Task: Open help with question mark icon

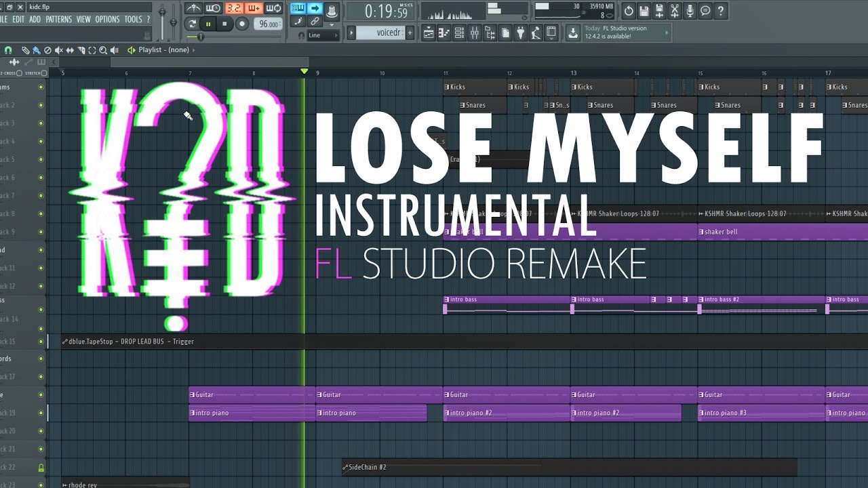Action: pos(721,11)
